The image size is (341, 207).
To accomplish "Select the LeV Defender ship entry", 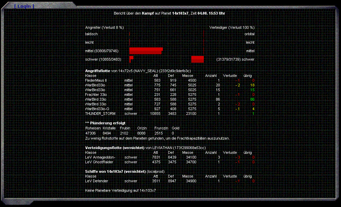I will [97, 181].
